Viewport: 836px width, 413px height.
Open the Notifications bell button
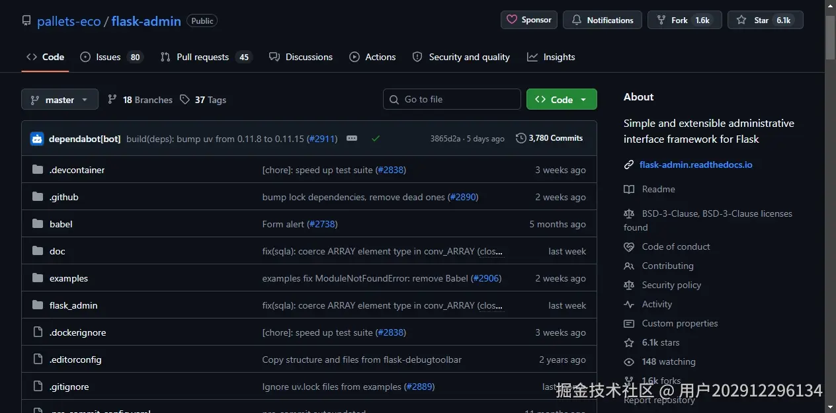click(x=603, y=20)
